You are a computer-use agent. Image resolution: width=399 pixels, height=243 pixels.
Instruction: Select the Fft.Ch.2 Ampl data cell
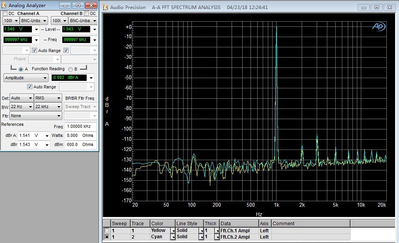pos(239,237)
